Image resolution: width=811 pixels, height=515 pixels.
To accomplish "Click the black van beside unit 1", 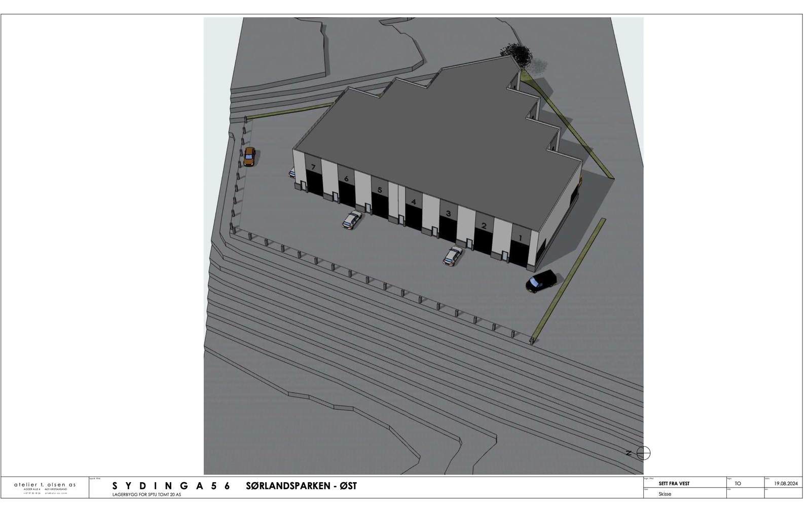I will (x=541, y=281).
